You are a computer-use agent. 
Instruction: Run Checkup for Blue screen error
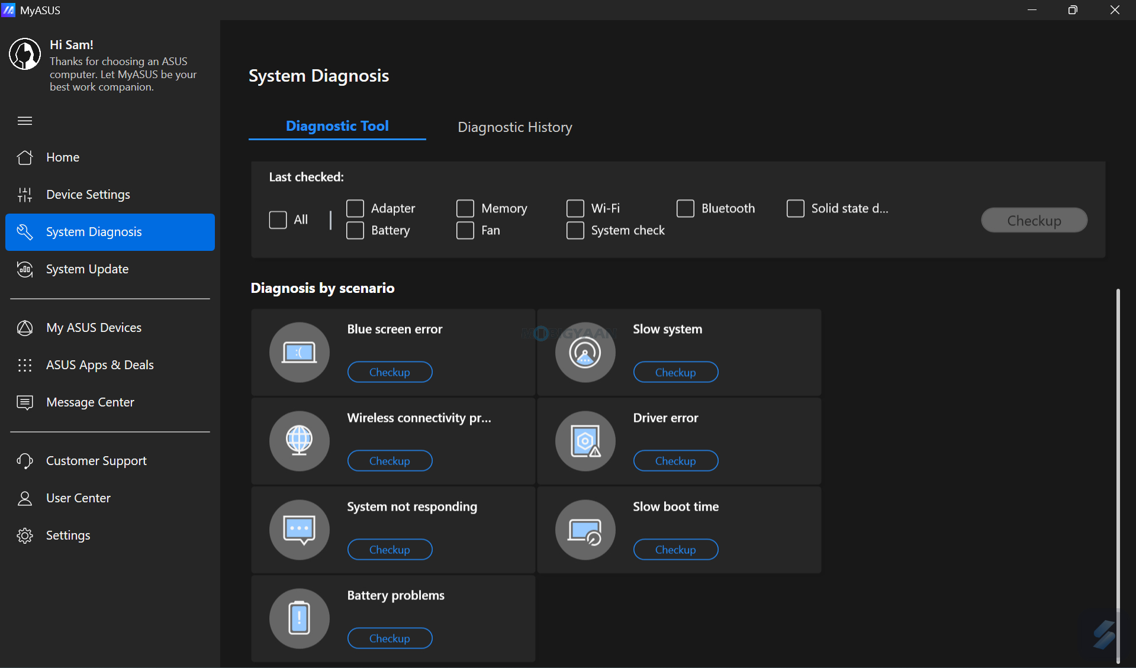[390, 372]
